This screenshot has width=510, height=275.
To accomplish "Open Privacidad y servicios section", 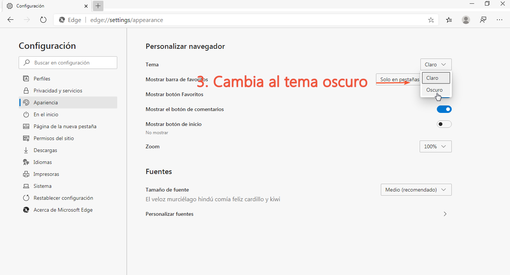I will [x=68, y=91].
